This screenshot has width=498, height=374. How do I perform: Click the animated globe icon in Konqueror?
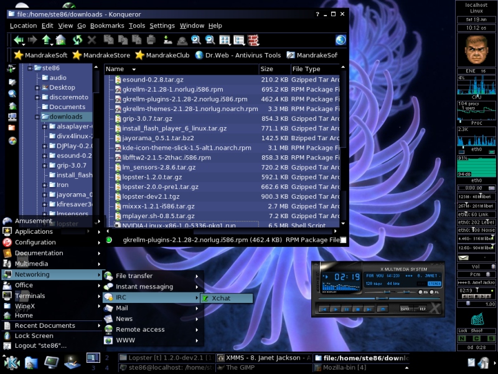[341, 40]
